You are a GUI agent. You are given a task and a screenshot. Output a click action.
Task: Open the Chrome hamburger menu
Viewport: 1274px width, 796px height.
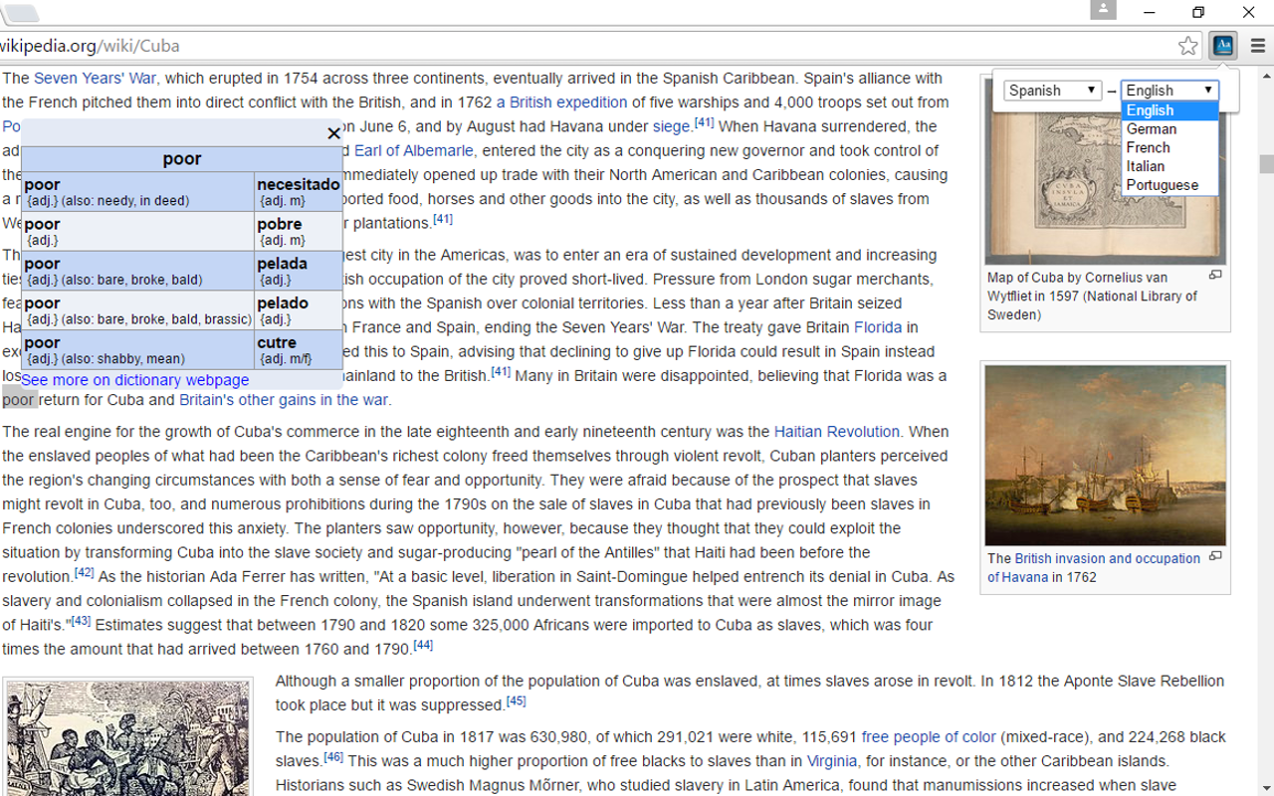click(x=1258, y=46)
